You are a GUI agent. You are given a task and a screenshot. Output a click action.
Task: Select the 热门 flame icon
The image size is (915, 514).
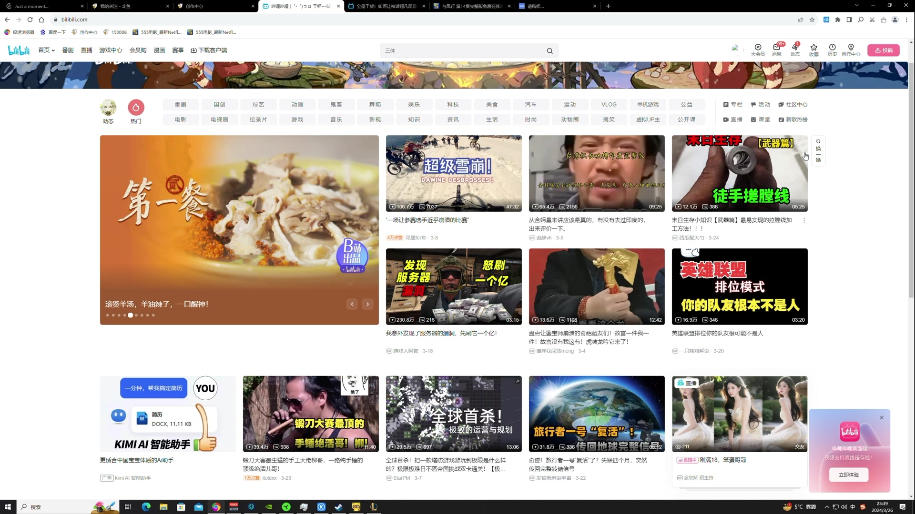coord(135,108)
